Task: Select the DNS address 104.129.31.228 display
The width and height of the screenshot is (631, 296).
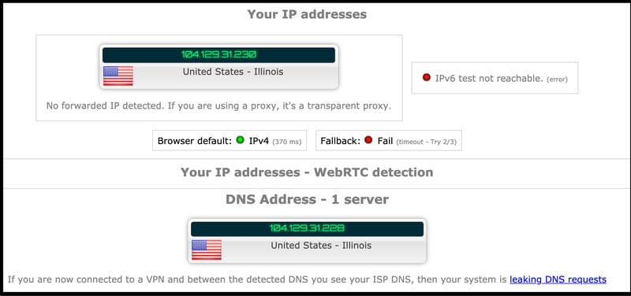Action: pyautogui.click(x=307, y=229)
